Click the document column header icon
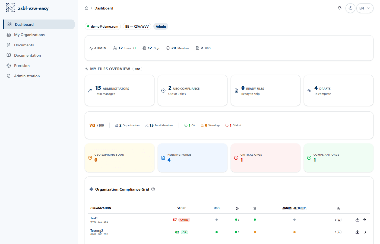The width and height of the screenshot is (380, 244). (x=338, y=208)
